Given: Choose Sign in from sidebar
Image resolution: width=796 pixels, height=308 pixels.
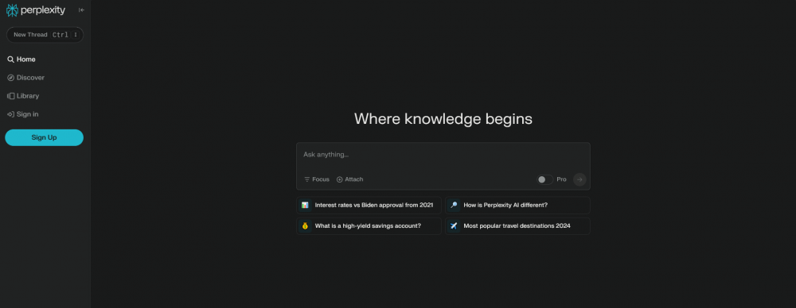Looking at the screenshot, I should click(x=23, y=114).
